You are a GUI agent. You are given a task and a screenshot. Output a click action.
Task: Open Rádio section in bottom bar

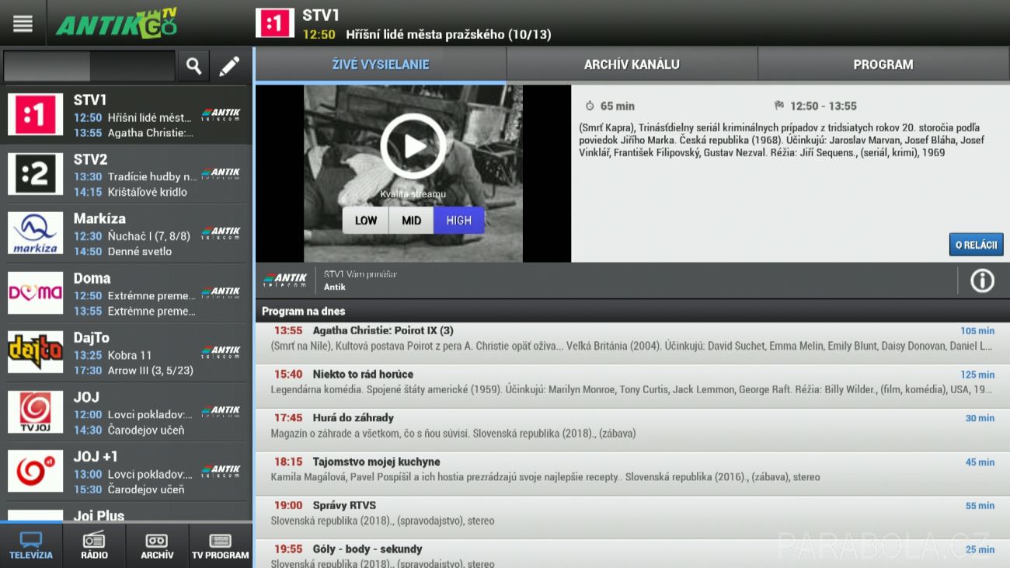coord(94,545)
